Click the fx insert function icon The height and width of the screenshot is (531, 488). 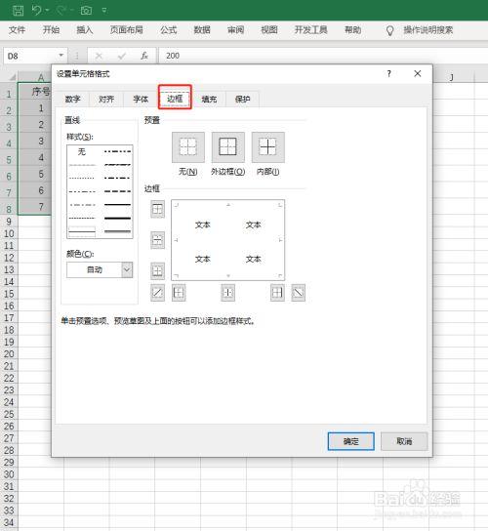pos(144,56)
